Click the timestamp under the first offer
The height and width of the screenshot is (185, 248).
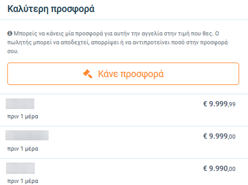(23, 116)
